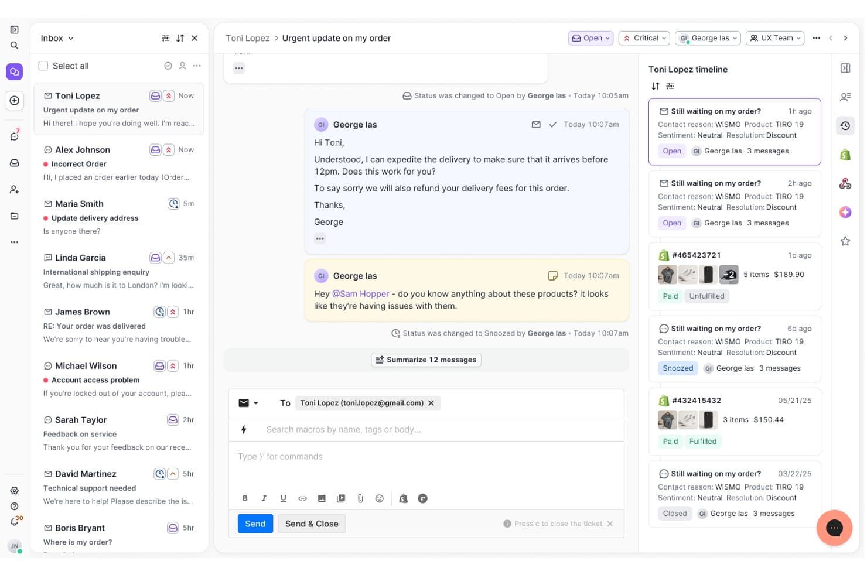Check the Select all checkbox
The image size is (867, 578).
(43, 66)
